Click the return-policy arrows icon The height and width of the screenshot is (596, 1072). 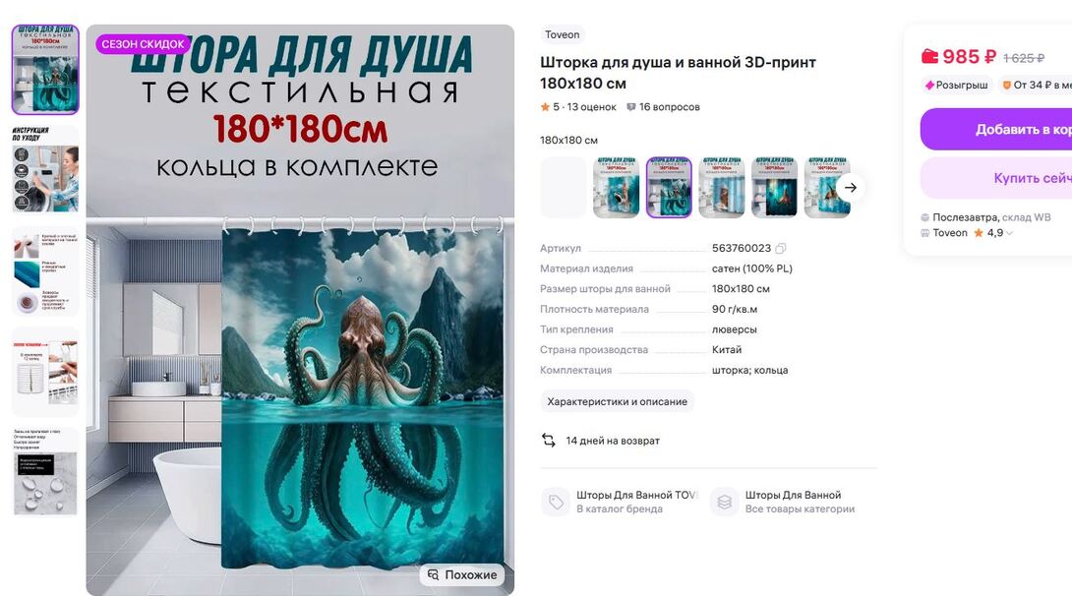pyautogui.click(x=549, y=441)
